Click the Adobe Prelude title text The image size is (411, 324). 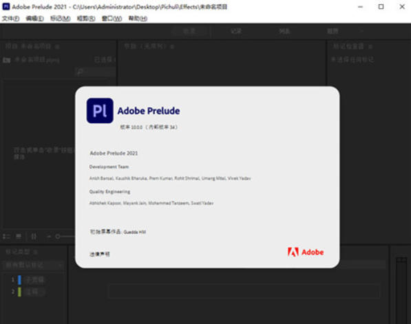coord(149,111)
